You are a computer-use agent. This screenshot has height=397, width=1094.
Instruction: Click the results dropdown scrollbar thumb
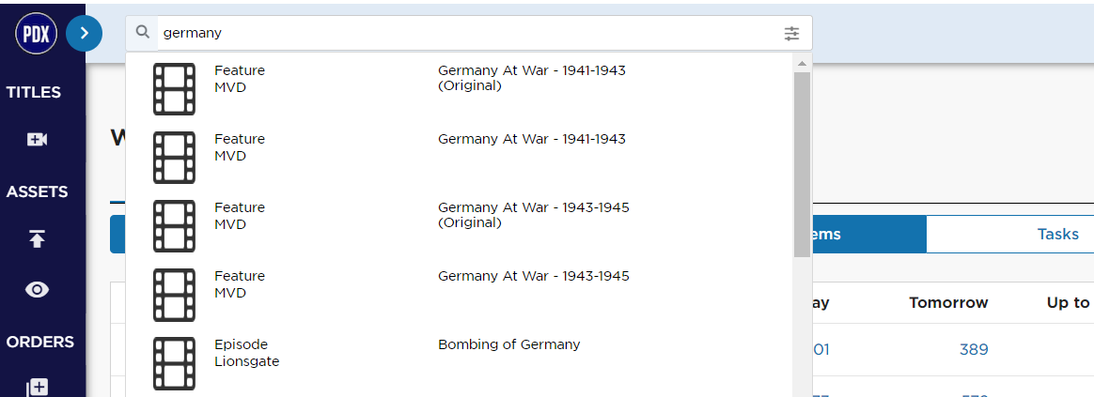802,164
